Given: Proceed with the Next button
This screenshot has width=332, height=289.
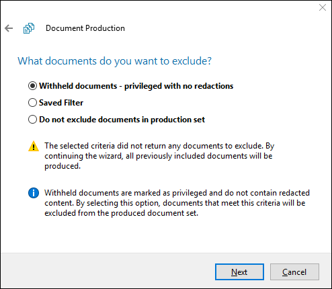Looking at the screenshot, I should click(x=239, y=272).
